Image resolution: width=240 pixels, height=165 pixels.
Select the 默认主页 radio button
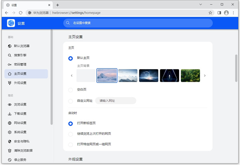70,58
